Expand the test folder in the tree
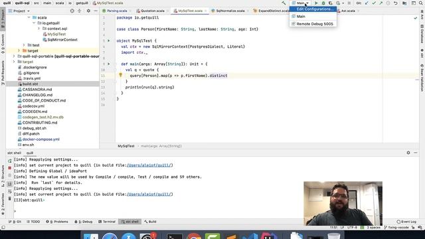 tap(24, 45)
